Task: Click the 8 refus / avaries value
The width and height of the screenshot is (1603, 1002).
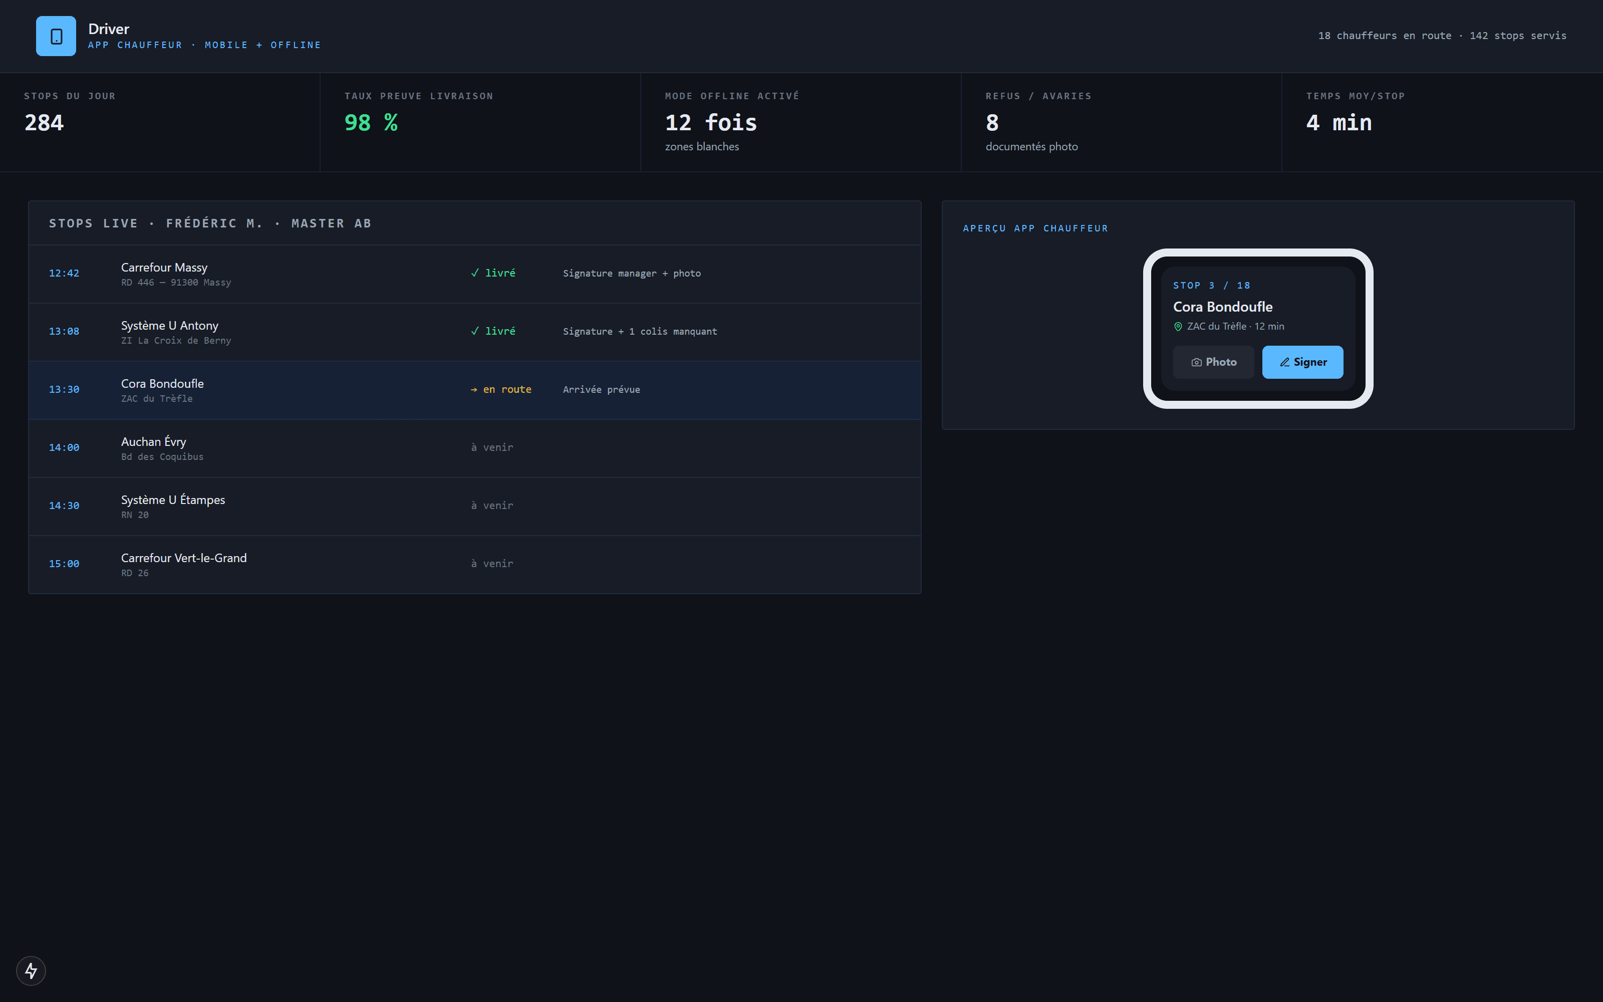Action: click(x=992, y=123)
